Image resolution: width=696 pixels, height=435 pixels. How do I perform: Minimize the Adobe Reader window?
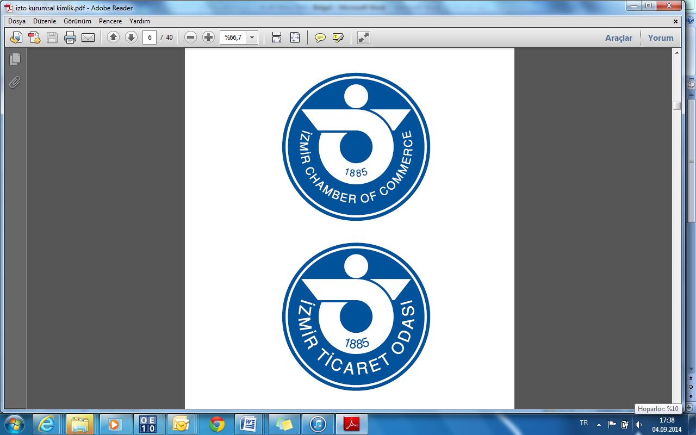[x=634, y=5]
